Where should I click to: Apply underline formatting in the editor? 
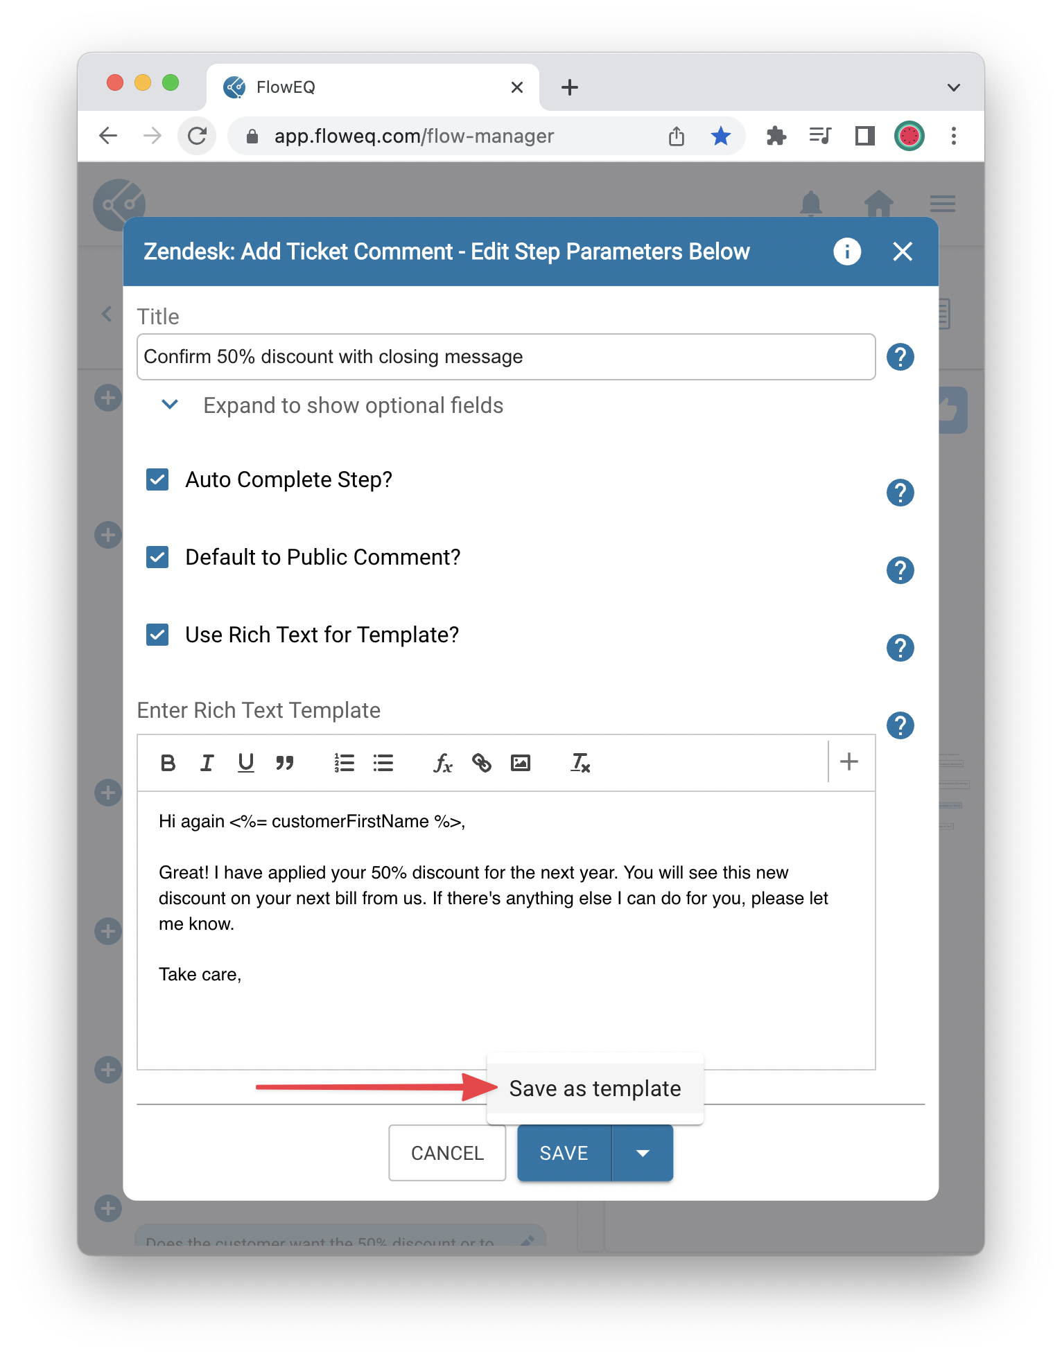245,763
